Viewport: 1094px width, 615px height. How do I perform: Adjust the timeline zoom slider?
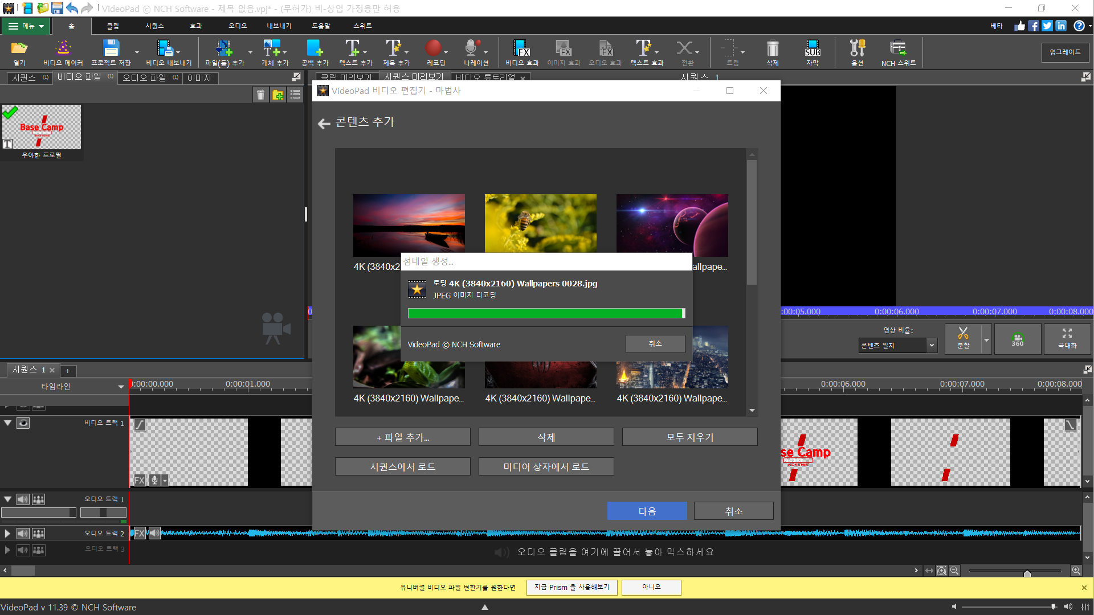coord(1027,571)
